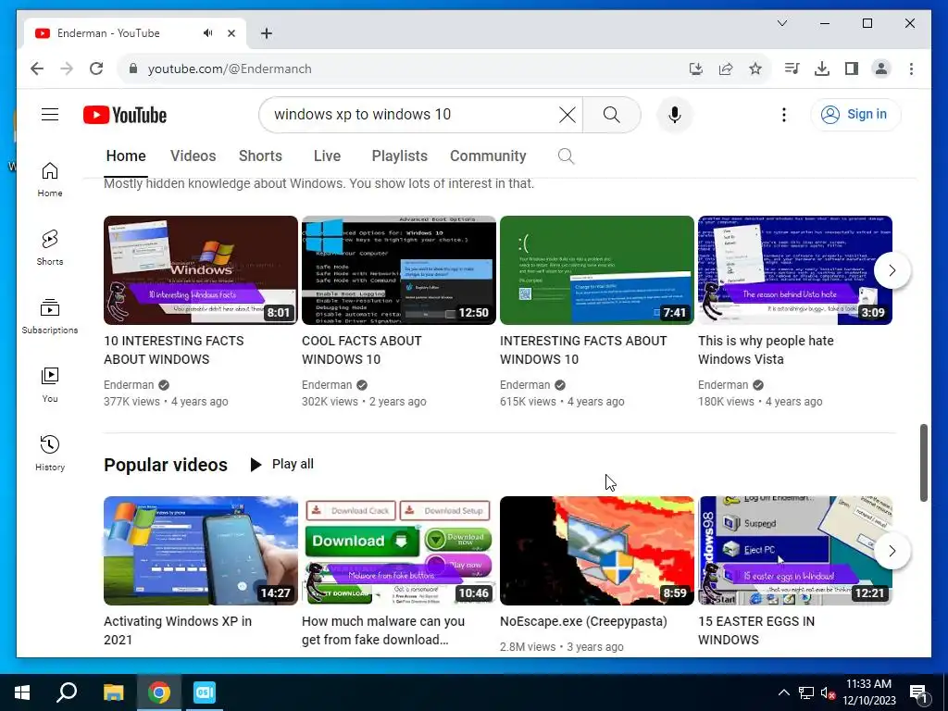Open Home in the left sidebar
This screenshot has height=711, width=948.
50,180
